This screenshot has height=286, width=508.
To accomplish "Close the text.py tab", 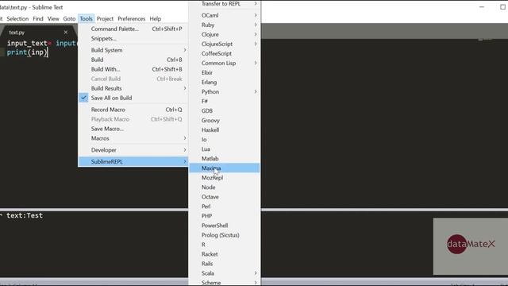I will click(66, 32).
